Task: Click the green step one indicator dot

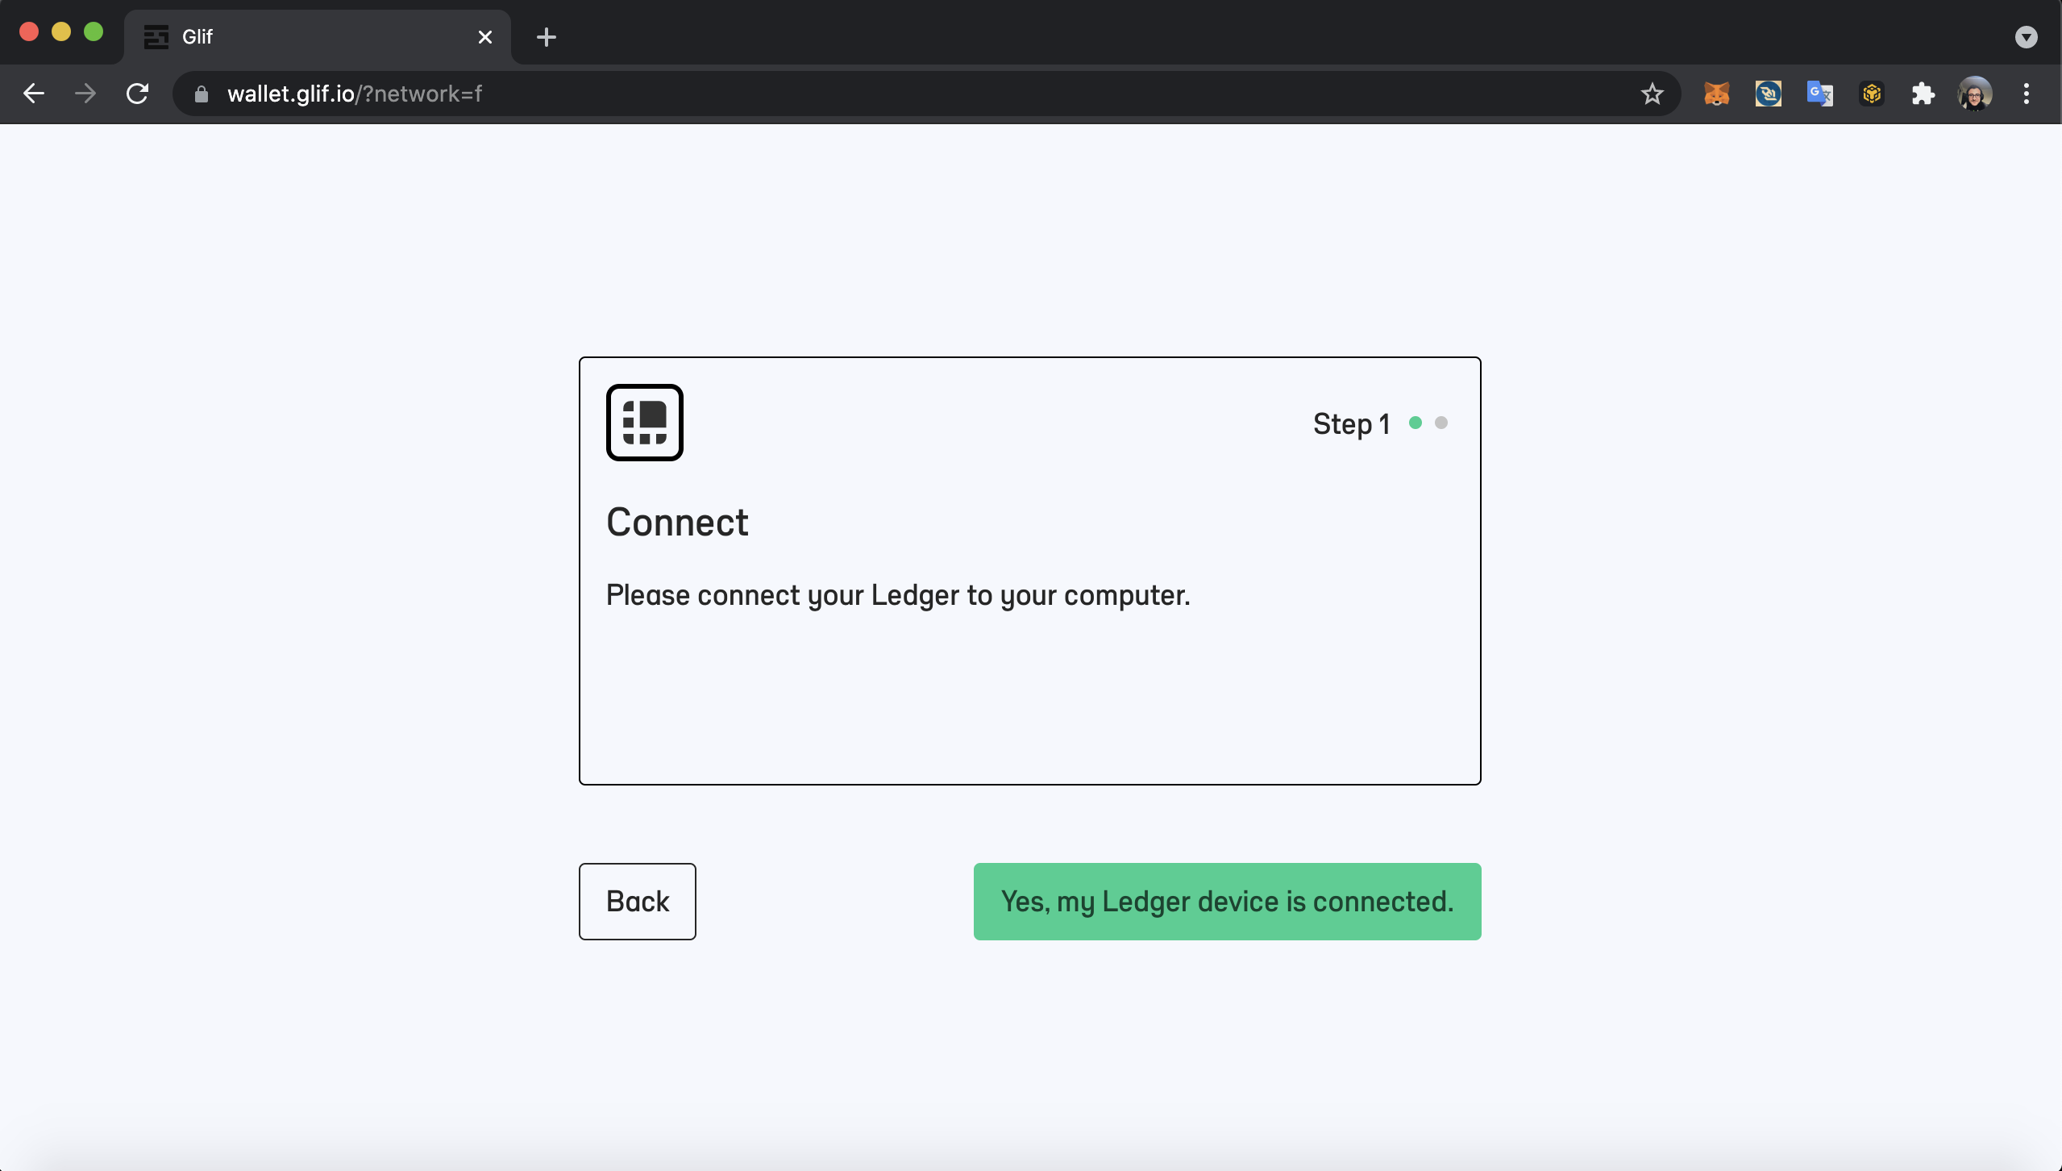Action: tap(1415, 423)
